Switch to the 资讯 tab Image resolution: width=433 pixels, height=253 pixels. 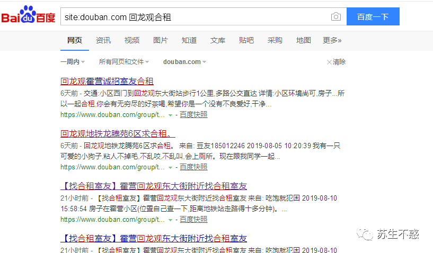pos(103,40)
